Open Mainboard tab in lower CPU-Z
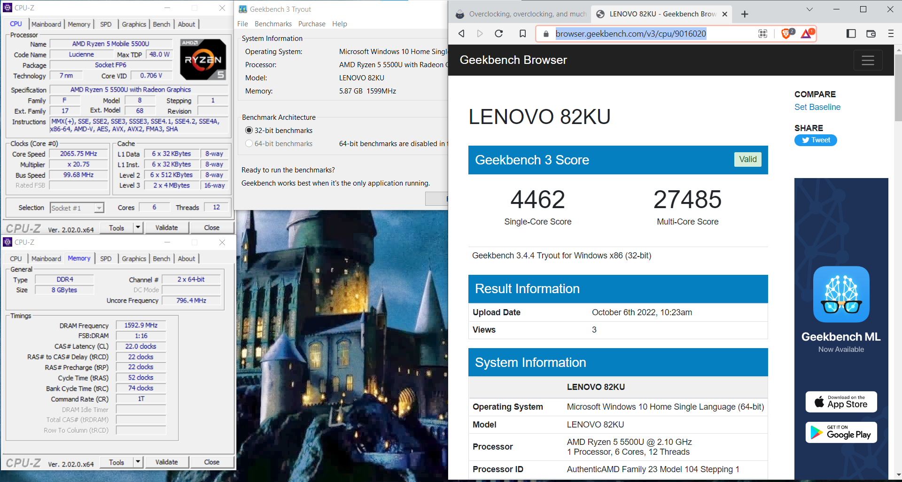902x482 pixels. [46, 259]
